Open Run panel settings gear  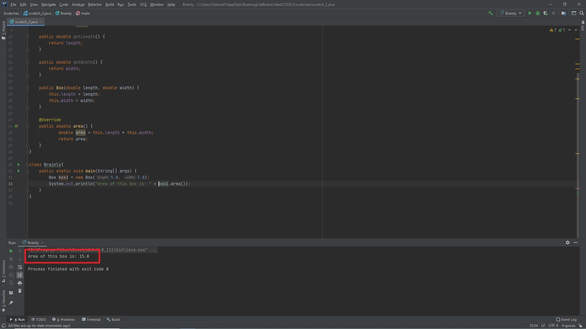(567, 242)
